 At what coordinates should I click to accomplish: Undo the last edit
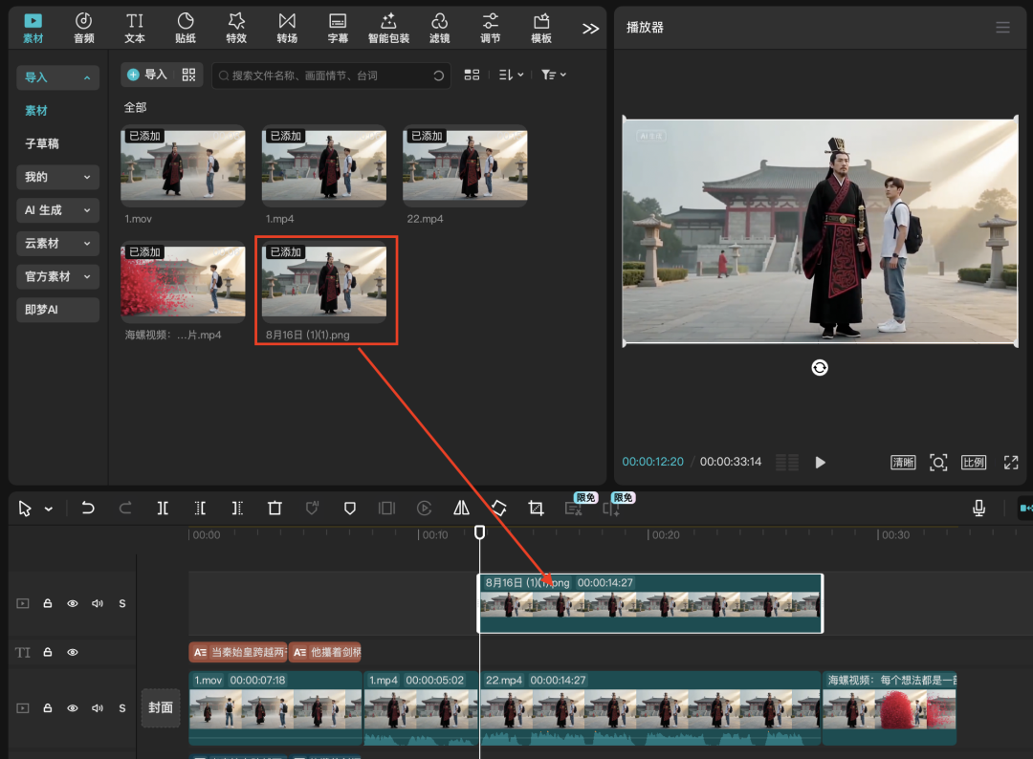click(88, 509)
